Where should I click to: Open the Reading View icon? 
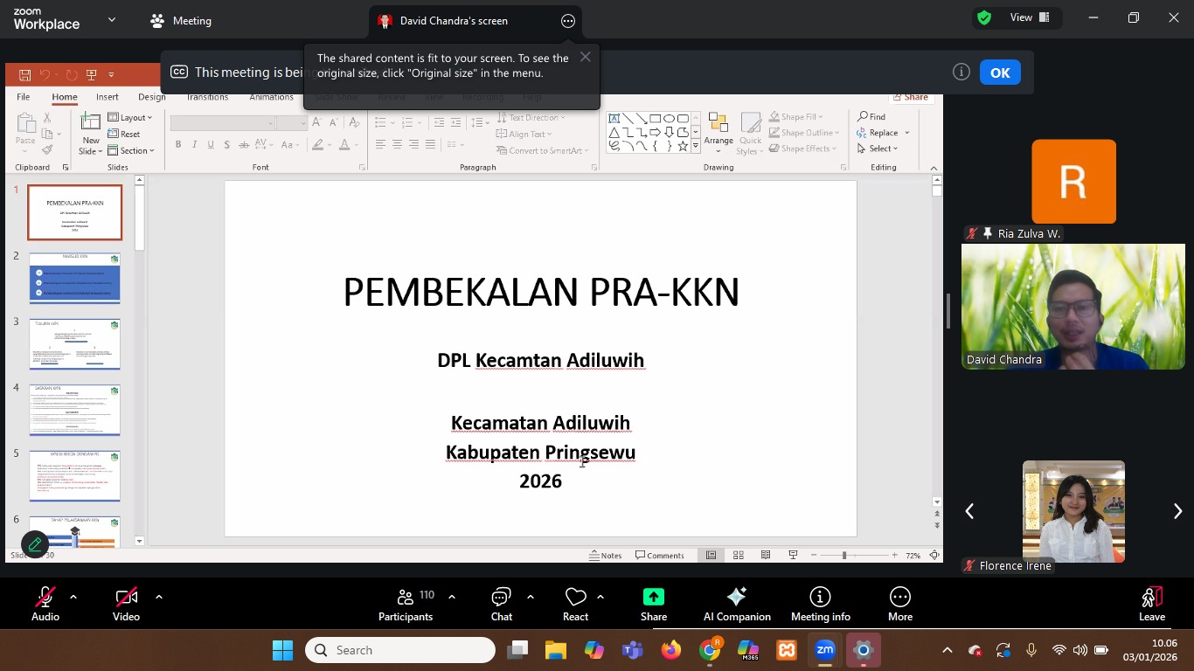tap(765, 554)
